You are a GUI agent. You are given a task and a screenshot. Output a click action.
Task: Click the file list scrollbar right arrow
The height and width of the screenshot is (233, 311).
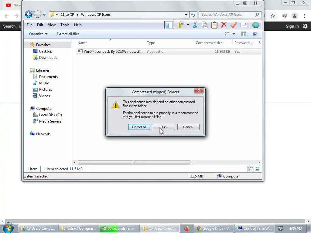click(x=259, y=163)
